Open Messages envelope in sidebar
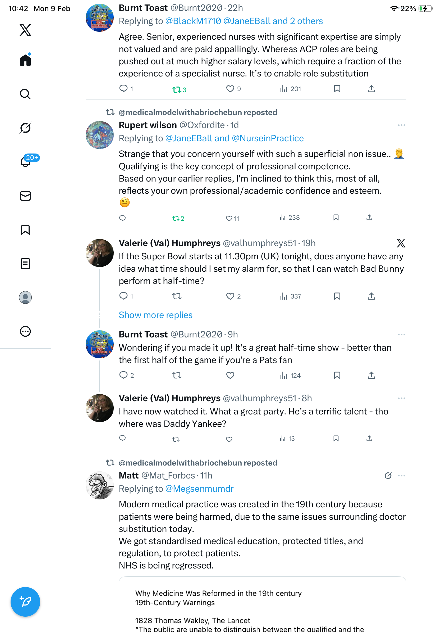 tap(25, 196)
